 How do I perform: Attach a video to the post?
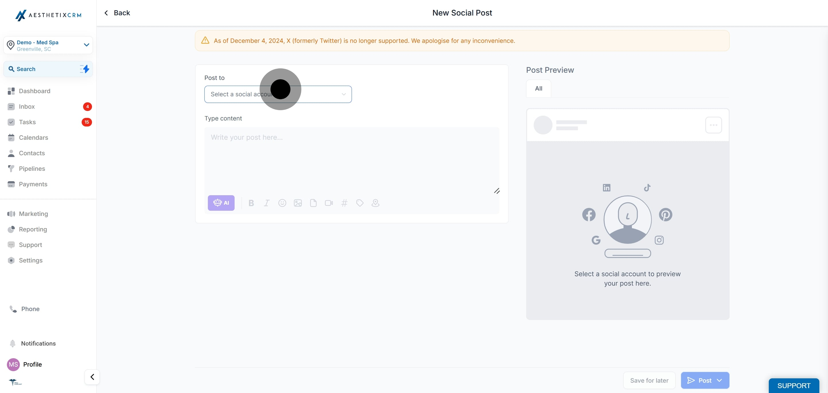[329, 203]
